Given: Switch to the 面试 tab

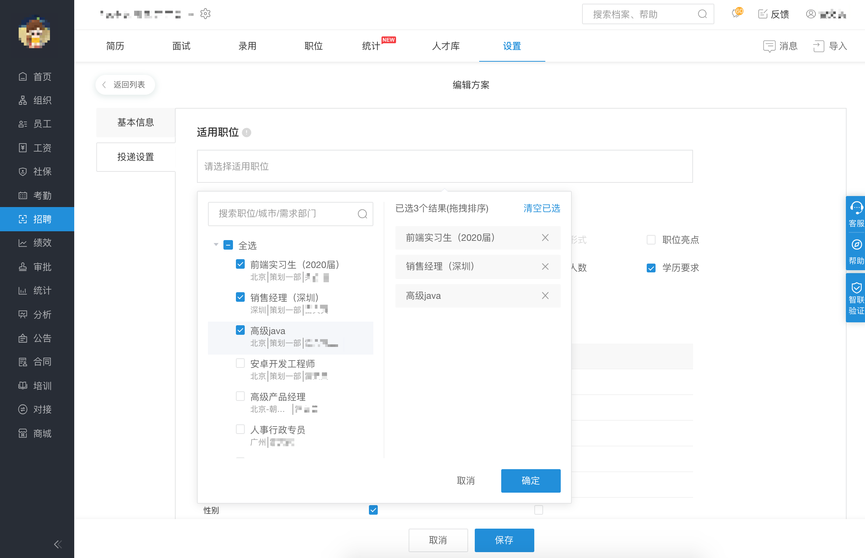Looking at the screenshot, I should coord(182,46).
